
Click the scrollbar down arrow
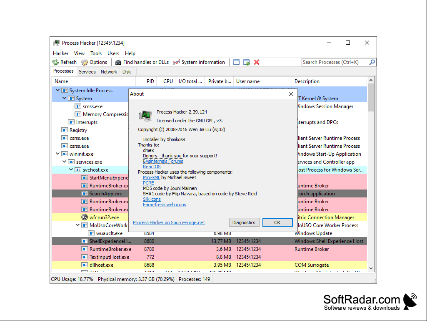[x=371, y=268]
